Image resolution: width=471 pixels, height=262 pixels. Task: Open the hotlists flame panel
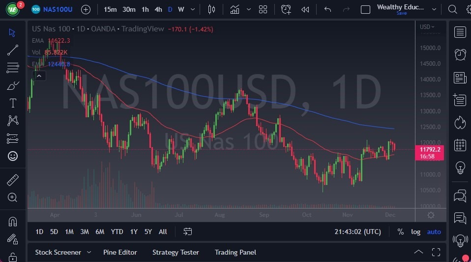[460, 123]
